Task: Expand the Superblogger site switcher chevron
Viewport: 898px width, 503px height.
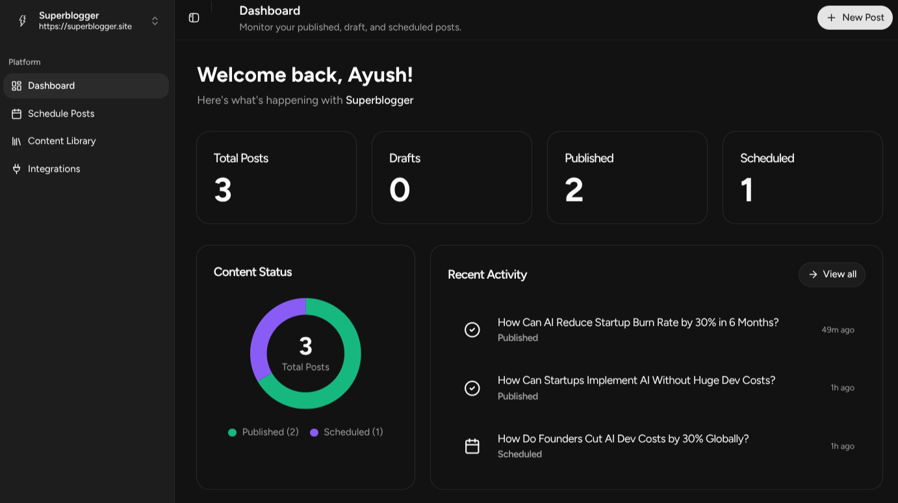Action: [x=155, y=21]
